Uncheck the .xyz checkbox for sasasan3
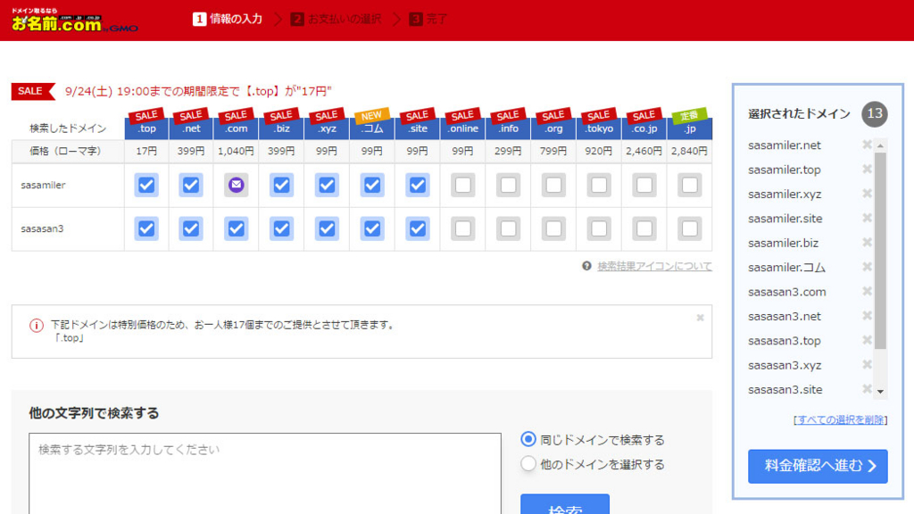This screenshot has width=914, height=514. pyautogui.click(x=326, y=228)
